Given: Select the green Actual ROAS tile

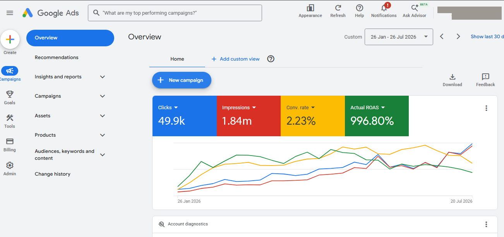Looking at the screenshot, I should click(x=377, y=116).
